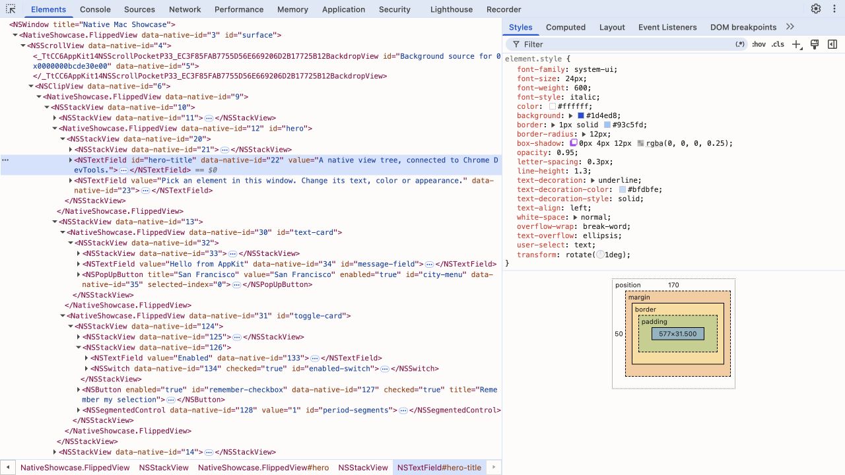Viewport: 845px width, 475px height.
Task: Open the Lighthouse tab
Action: coord(452,9)
